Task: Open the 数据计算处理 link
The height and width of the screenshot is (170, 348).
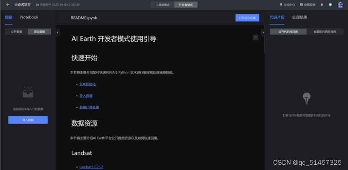Action: [x=89, y=107]
